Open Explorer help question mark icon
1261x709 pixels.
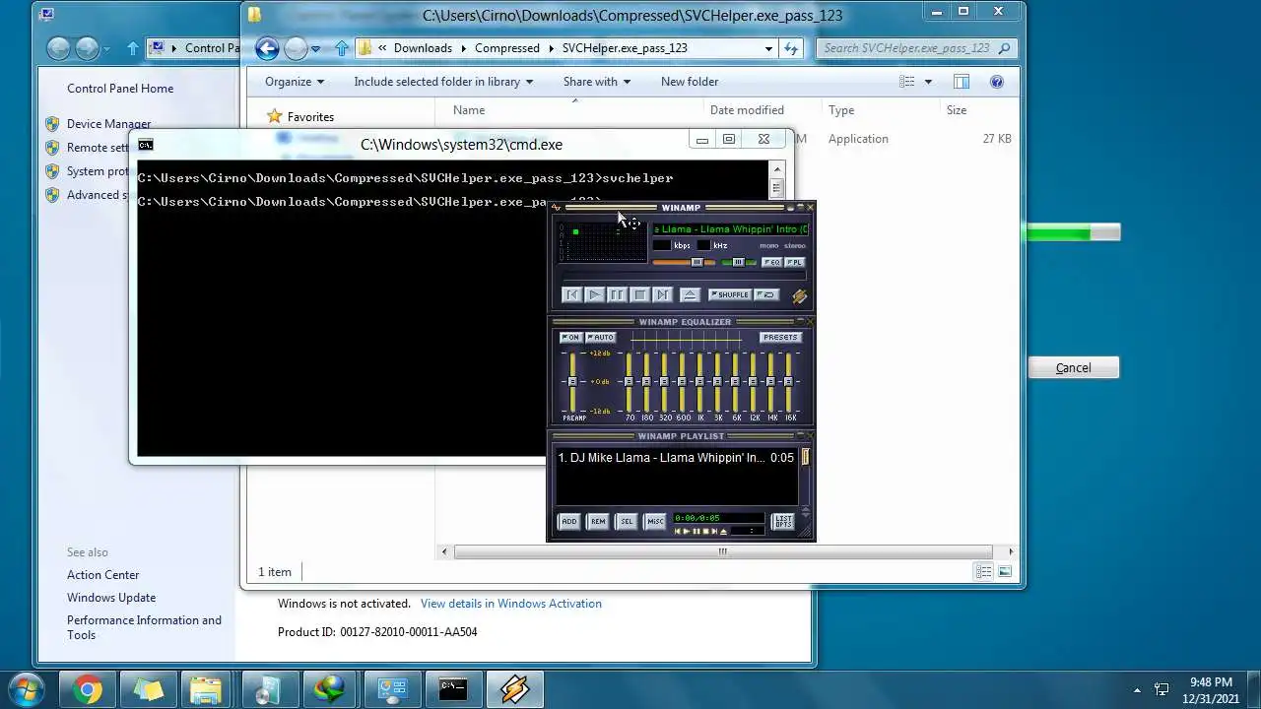coord(996,82)
